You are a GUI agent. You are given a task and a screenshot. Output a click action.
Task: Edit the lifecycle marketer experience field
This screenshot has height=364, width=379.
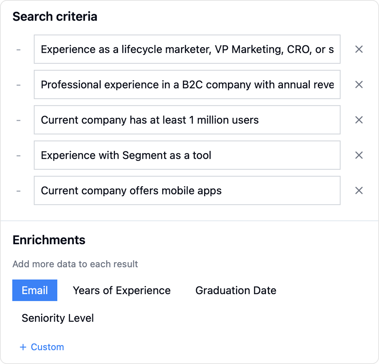(187, 49)
